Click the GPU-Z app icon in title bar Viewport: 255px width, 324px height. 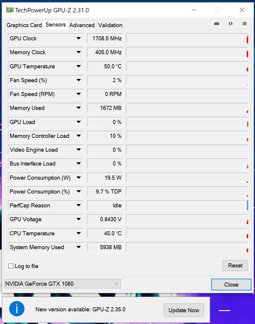coord(9,10)
